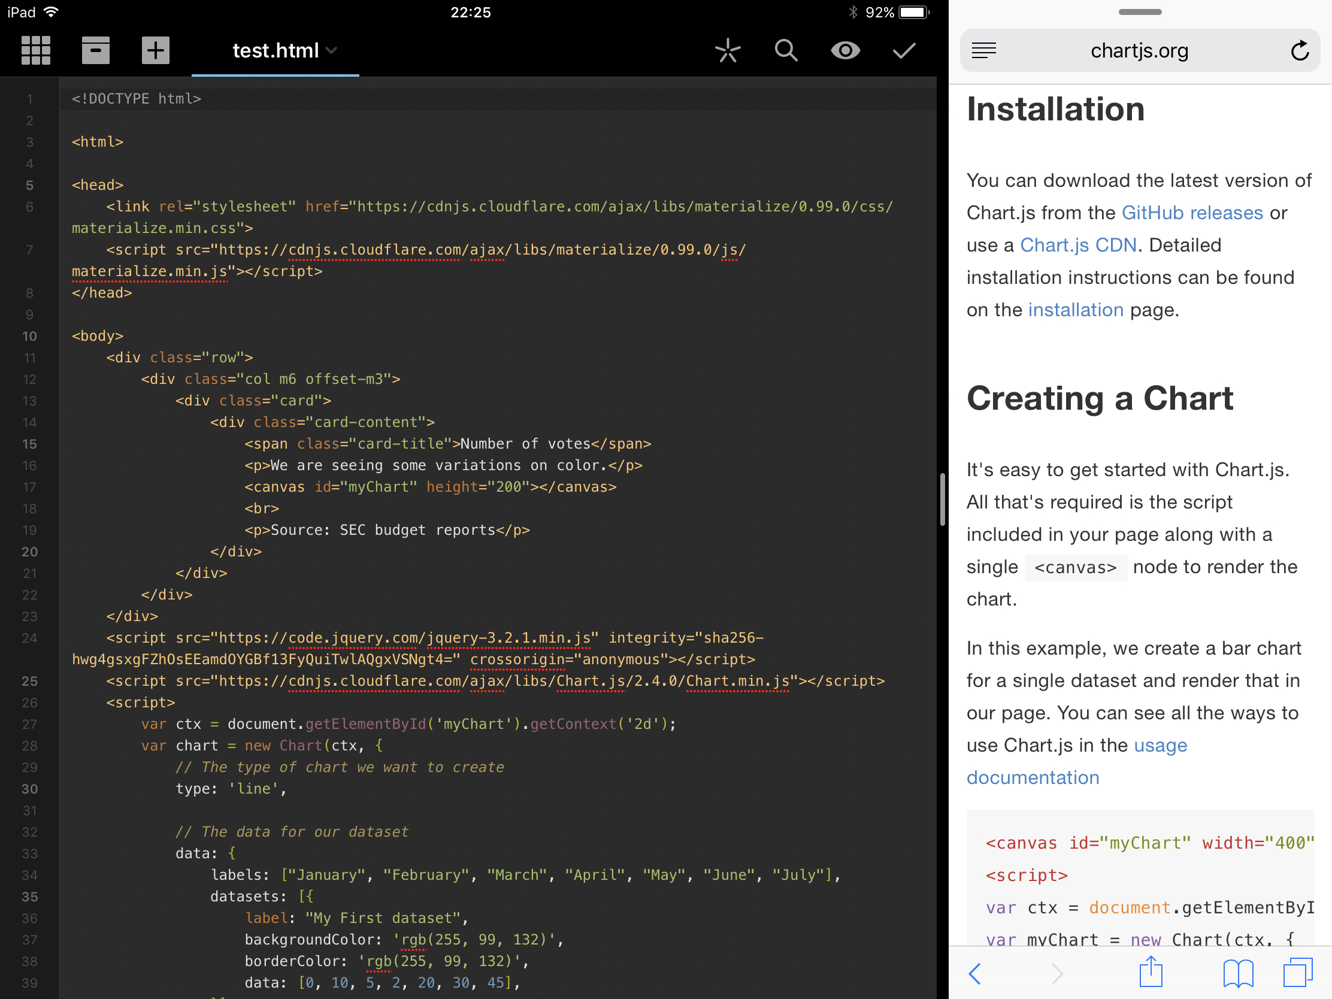The height and width of the screenshot is (999, 1332).
Task: Tap the battery indicator in status bar
Action: click(x=915, y=12)
